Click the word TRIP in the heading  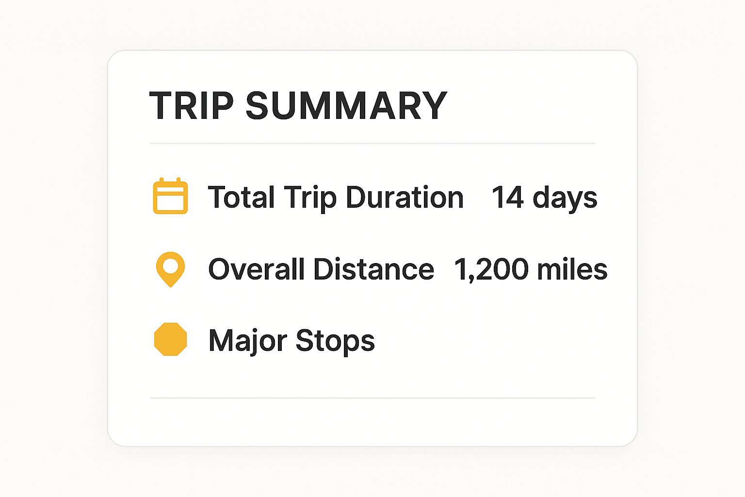tap(192, 105)
